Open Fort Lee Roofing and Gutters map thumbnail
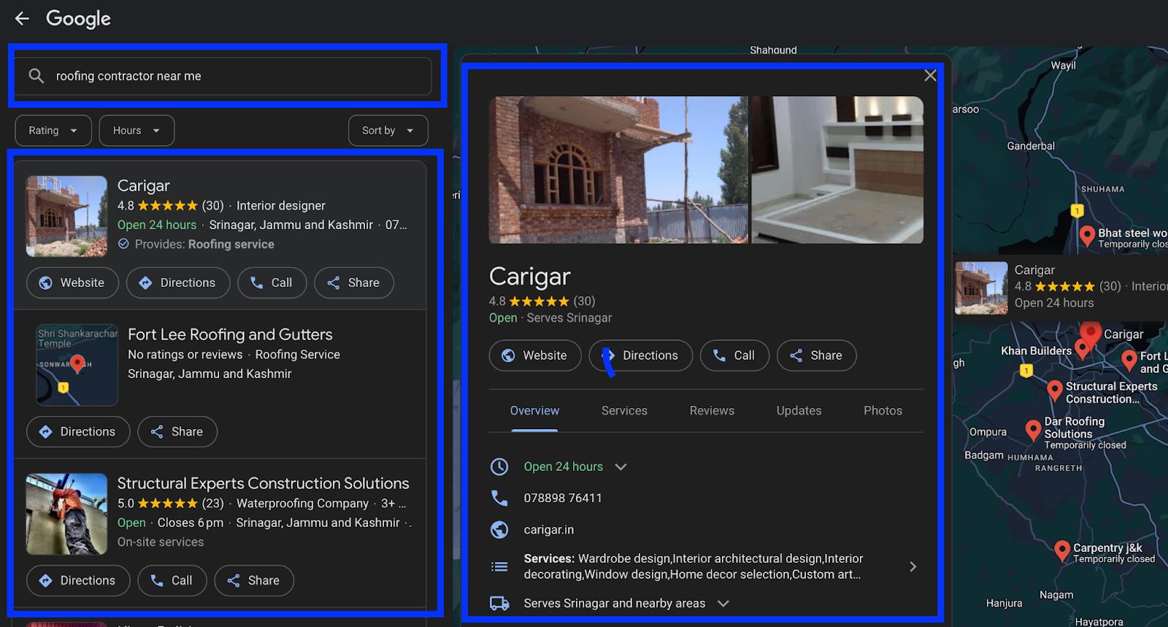Viewport: 1168px width, 627px height. pos(77,365)
